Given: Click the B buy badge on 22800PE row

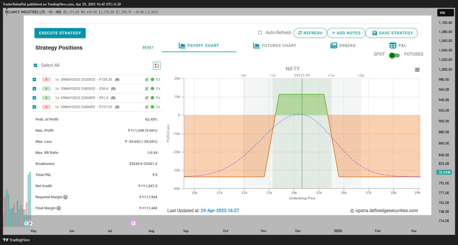Looking at the screenshot, I should pos(46,98).
